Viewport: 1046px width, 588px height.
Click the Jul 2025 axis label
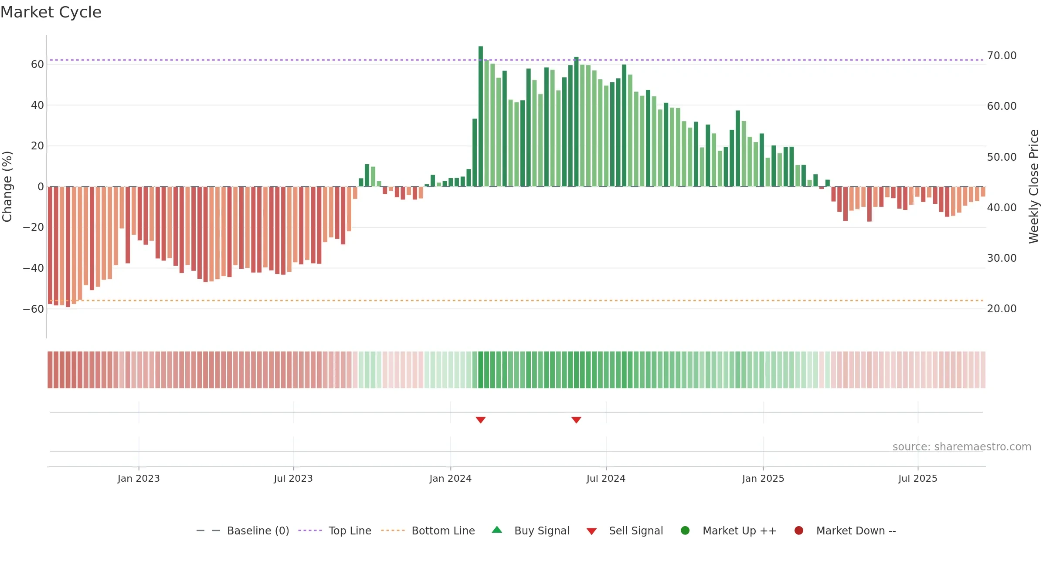(x=918, y=478)
